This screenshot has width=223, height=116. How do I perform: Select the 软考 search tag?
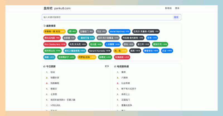click(152, 38)
